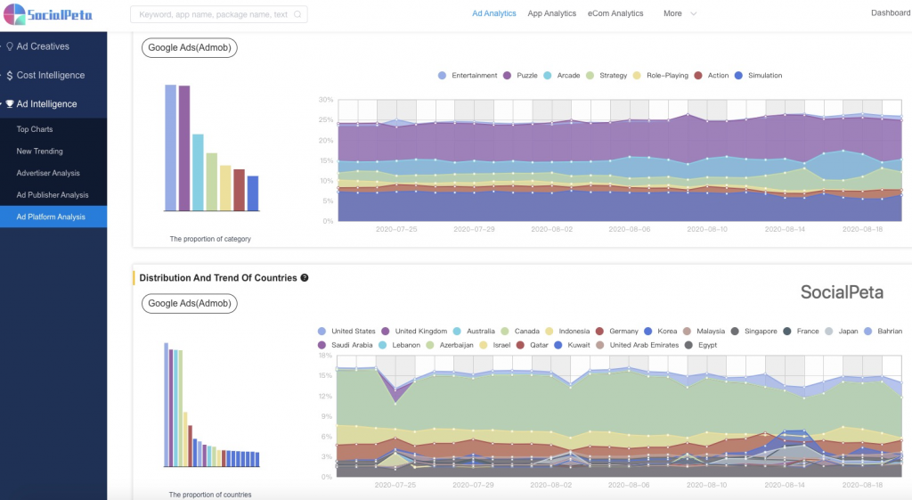Toggle the Strategy legend series

coord(607,76)
